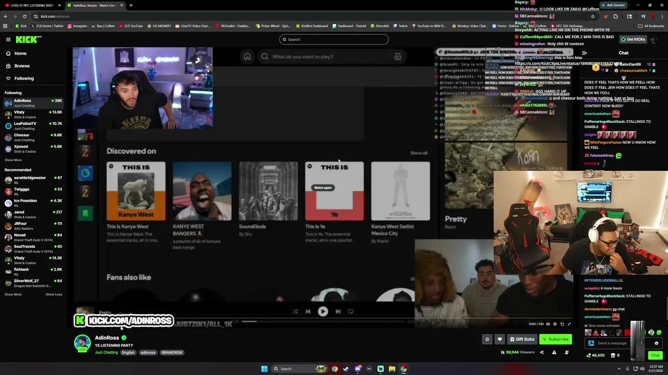This screenshot has width=668, height=375.
Task: Open LosPollosTV channel
Action: click(33, 126)
